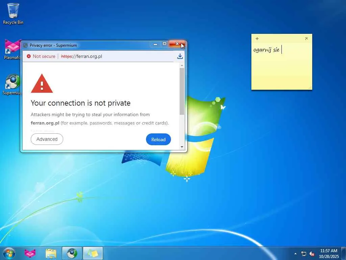Click the download icon in address bar
Viewport: 346px width, 260px height.
pos(180,56)
